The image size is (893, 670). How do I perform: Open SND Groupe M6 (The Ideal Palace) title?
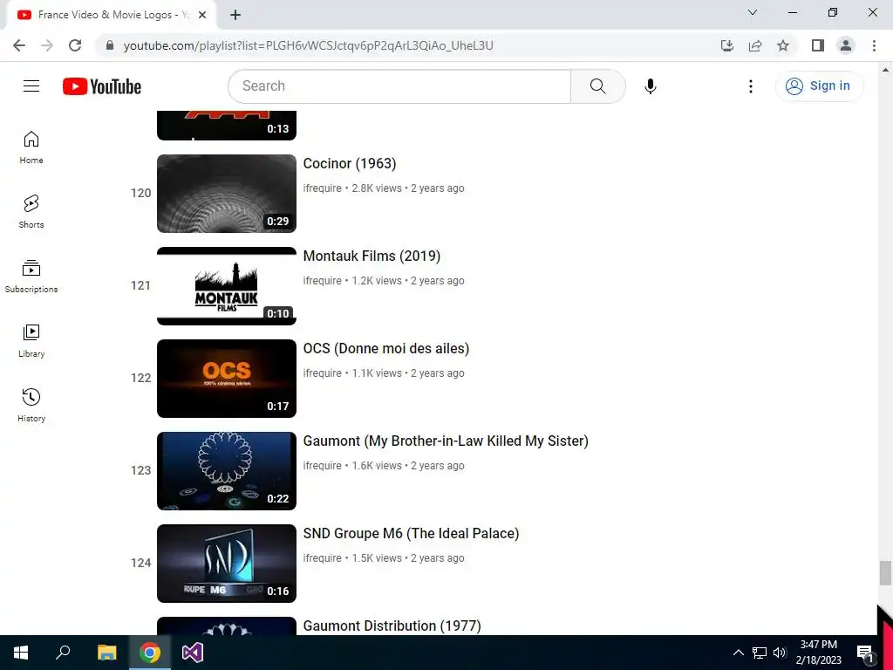(412, 533)
